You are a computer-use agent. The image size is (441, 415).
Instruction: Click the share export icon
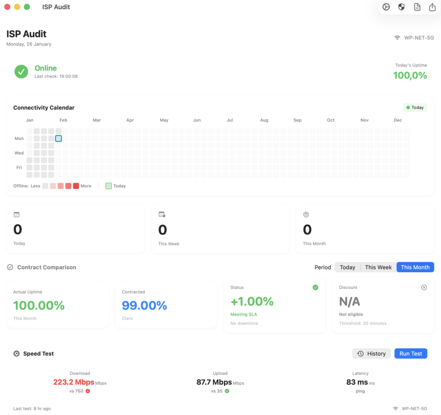click(x=432, y=7)
